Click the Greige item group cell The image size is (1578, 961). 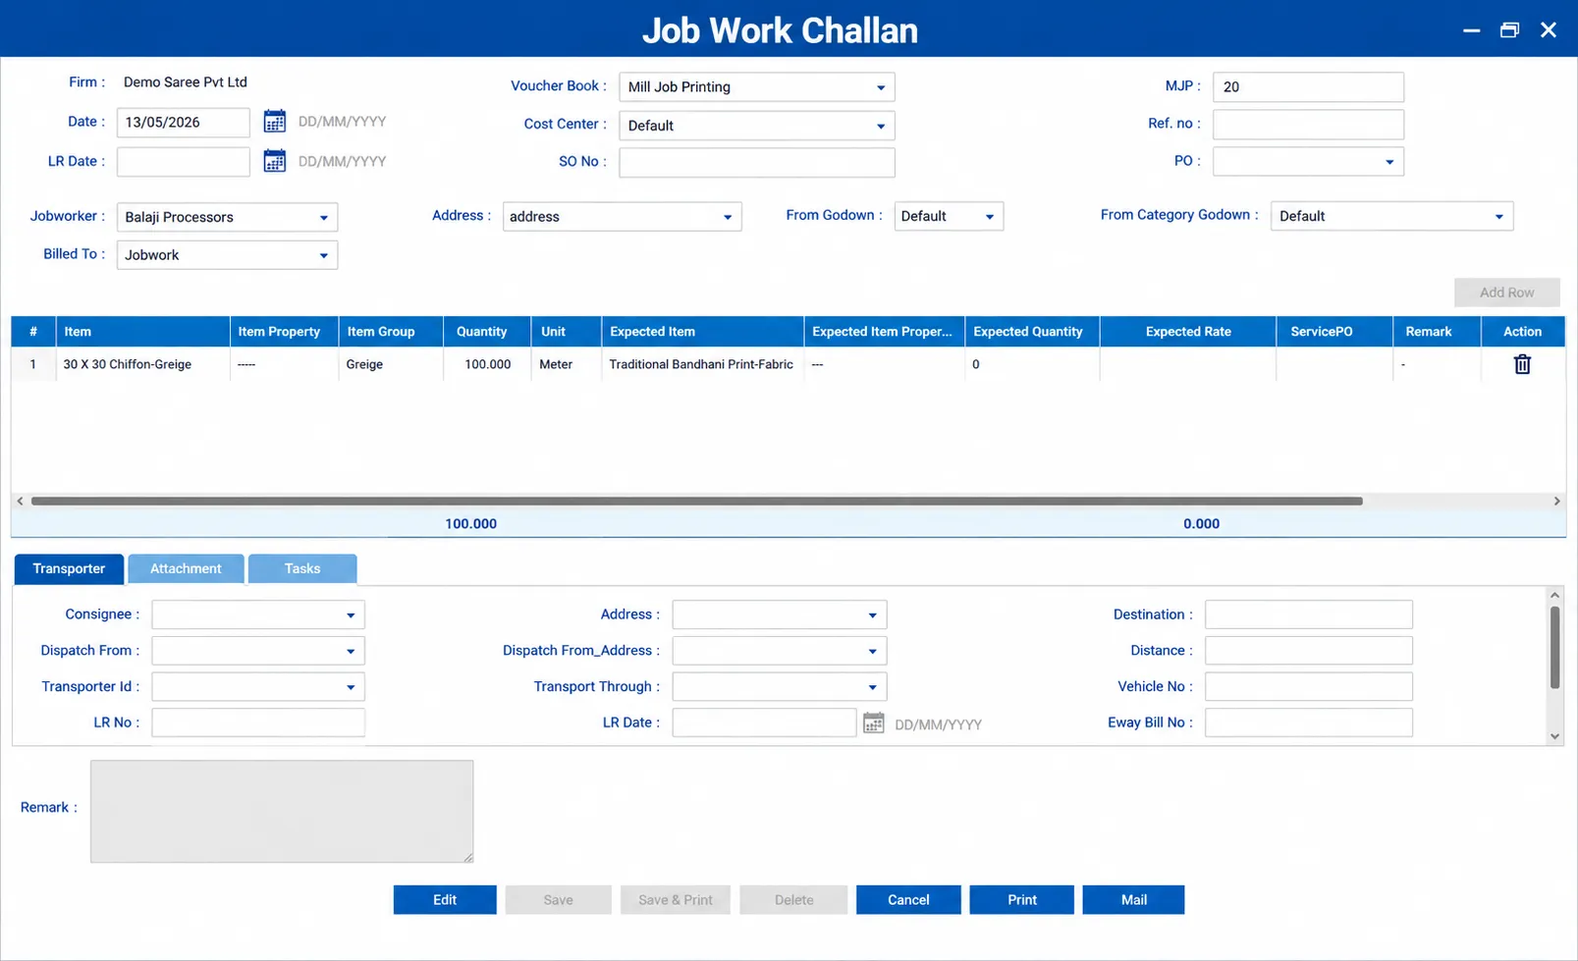click(391, 364)
